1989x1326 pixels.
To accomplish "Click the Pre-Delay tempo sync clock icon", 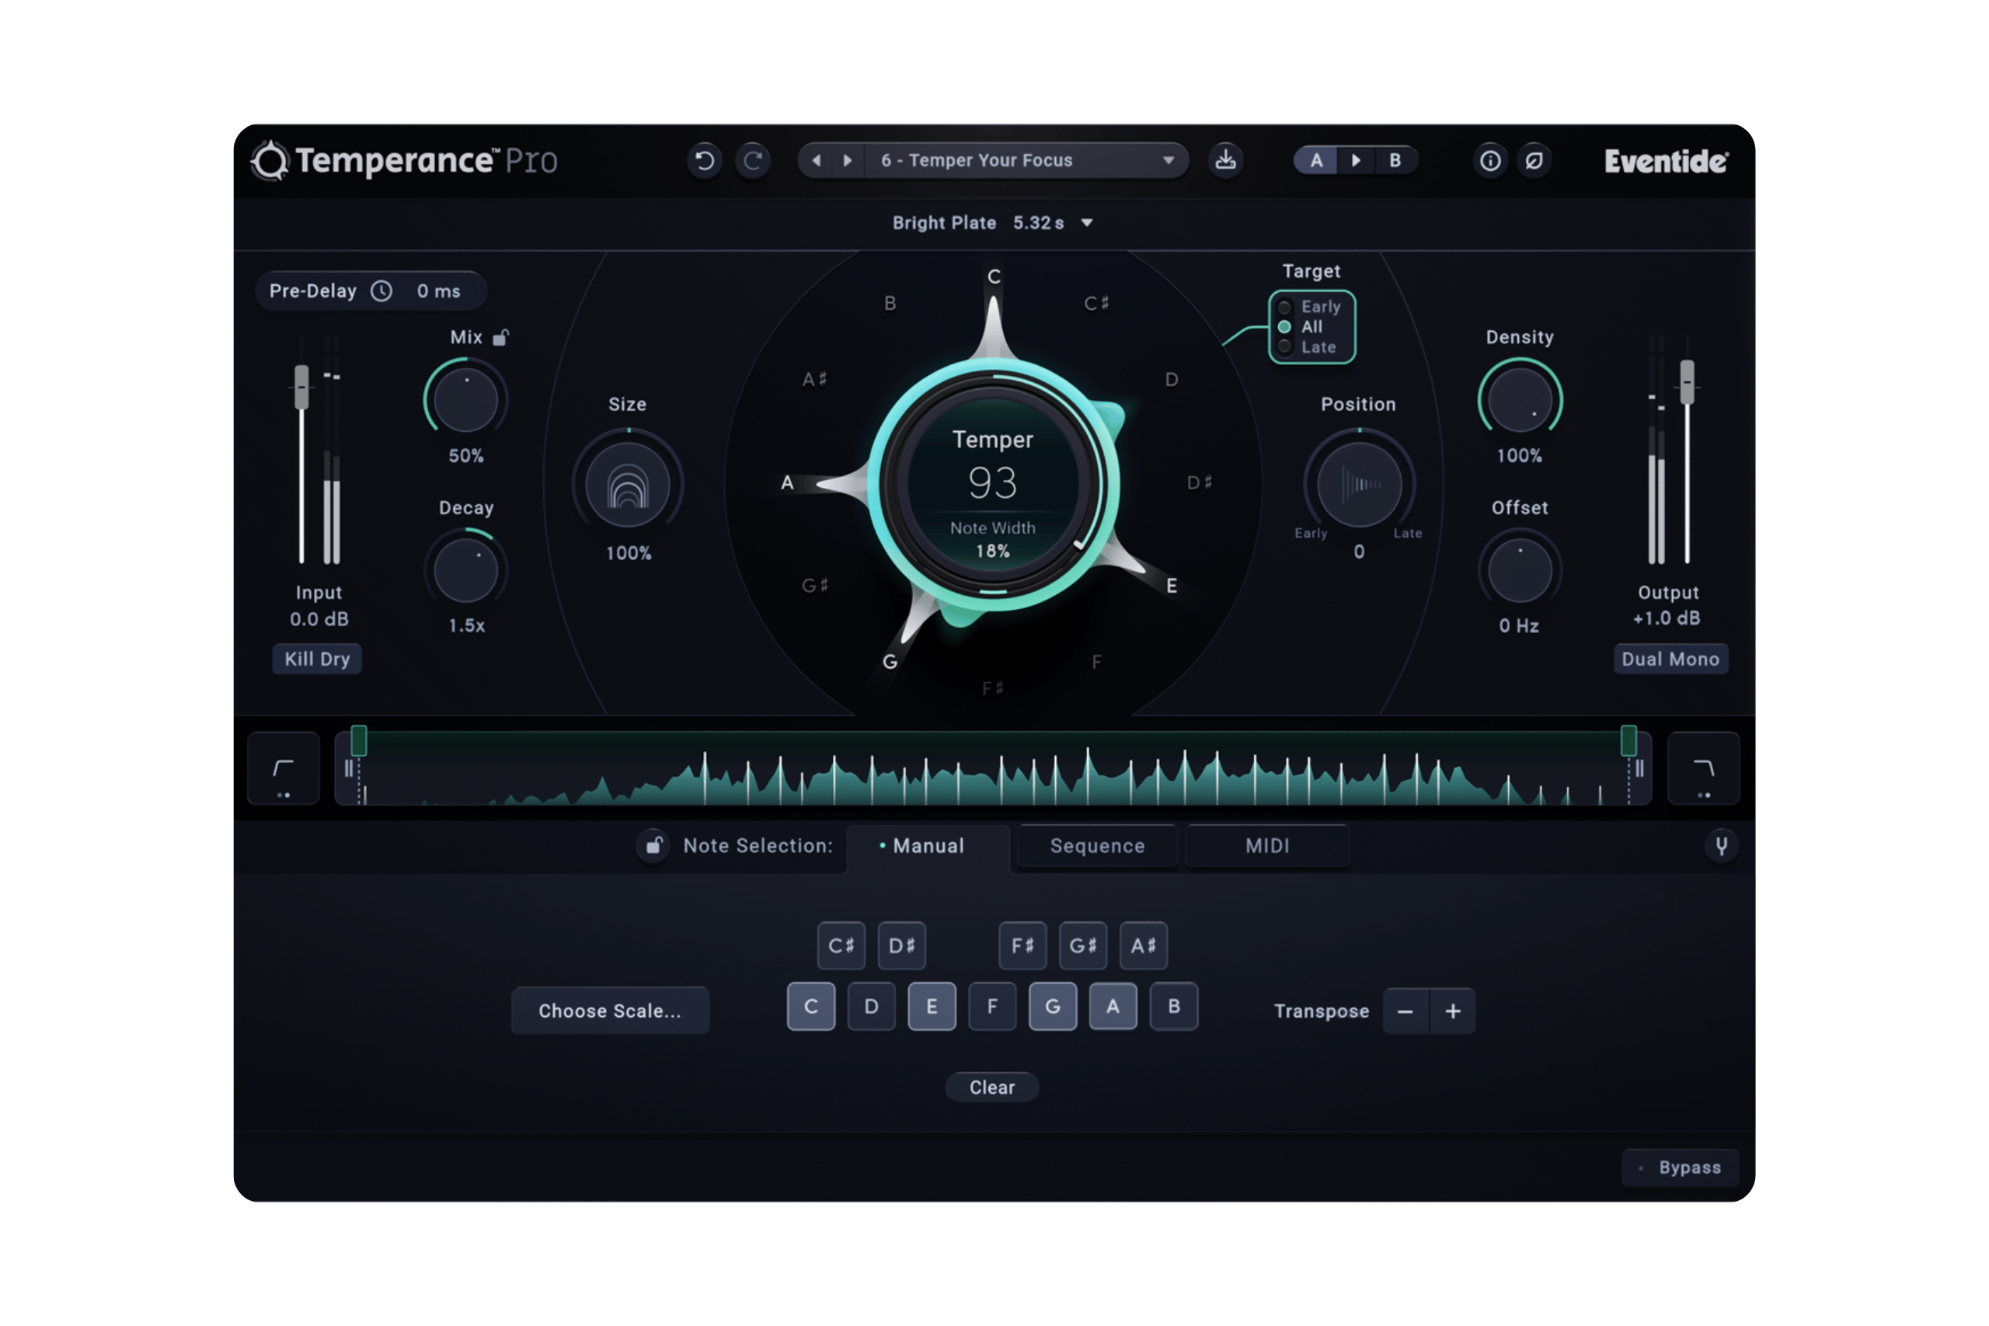I will coord(382,291).
